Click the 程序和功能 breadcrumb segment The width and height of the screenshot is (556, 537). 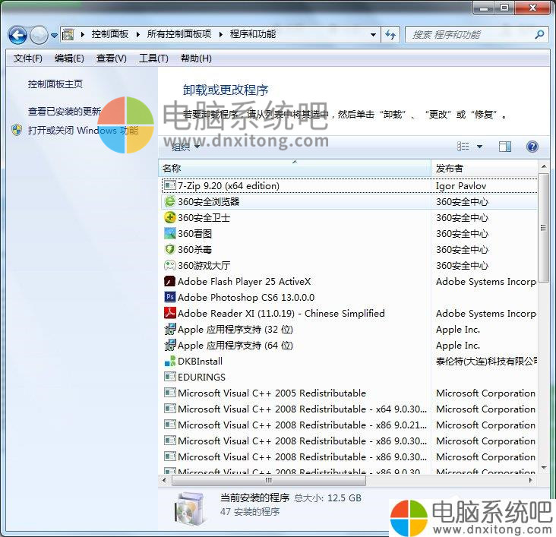click(x=252, y=34)
